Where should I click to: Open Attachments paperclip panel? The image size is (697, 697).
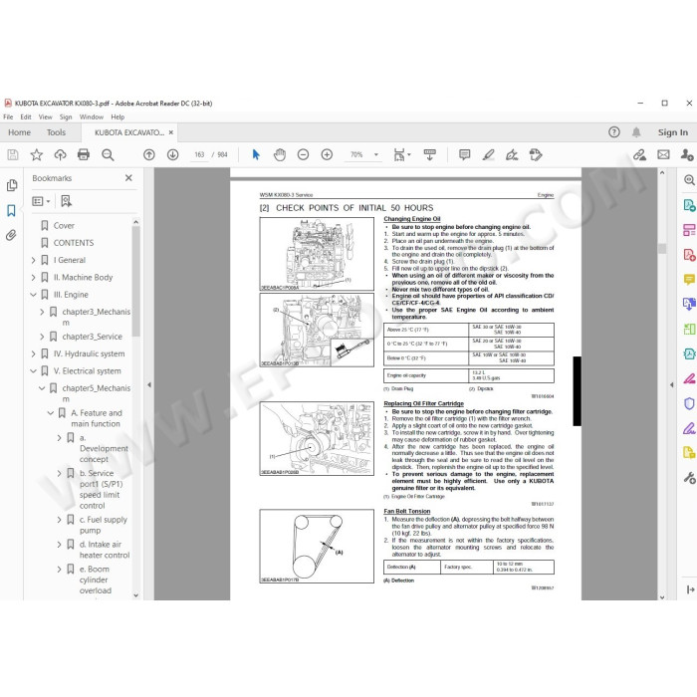[11, 235]
